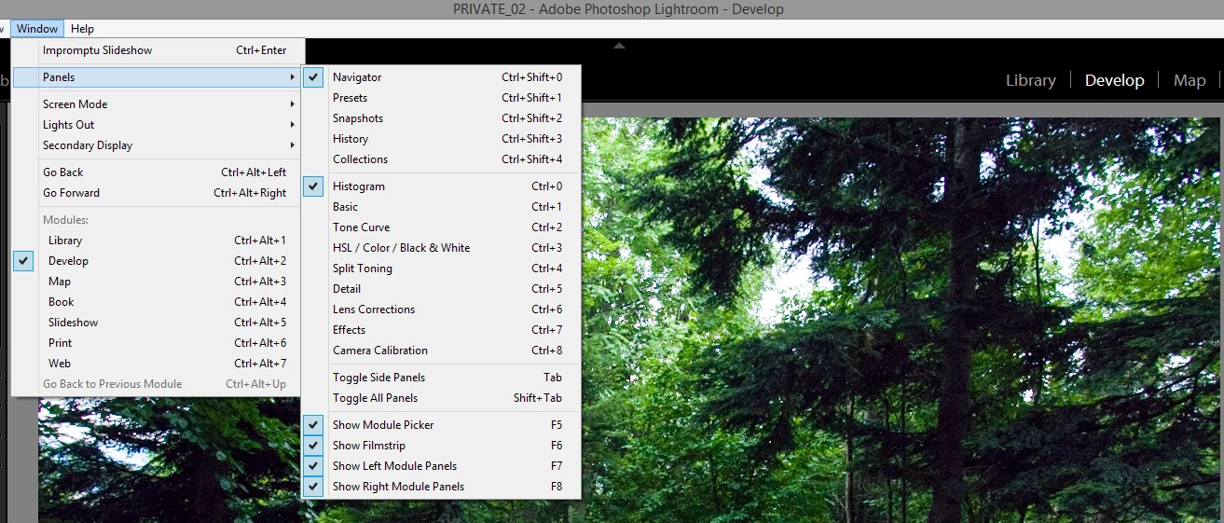Expand the Panels submenu
Viewport: 1224px width, 523px height.
coord(157,77)
